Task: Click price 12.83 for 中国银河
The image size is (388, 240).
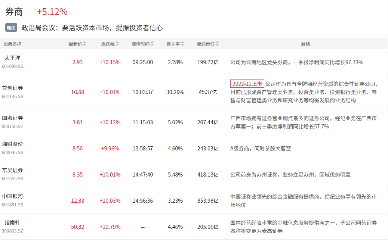Action: pyautogui.click(x=77, y=201)
